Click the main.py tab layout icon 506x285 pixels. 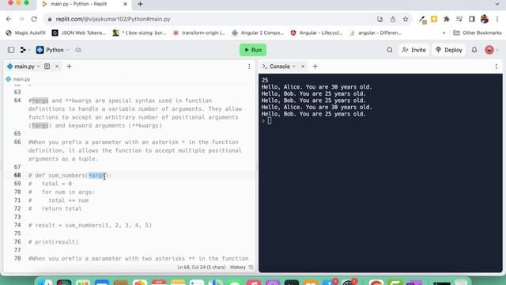(47, 66)
